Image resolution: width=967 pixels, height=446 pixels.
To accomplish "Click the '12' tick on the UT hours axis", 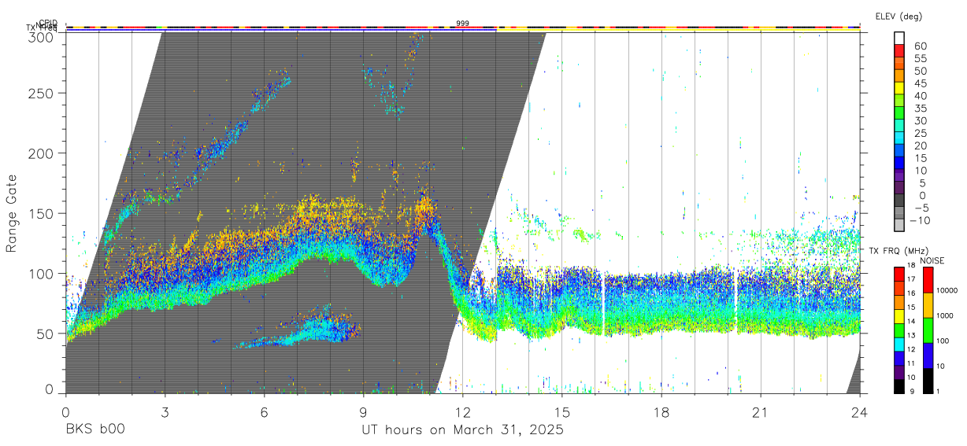I will [463, 411].
